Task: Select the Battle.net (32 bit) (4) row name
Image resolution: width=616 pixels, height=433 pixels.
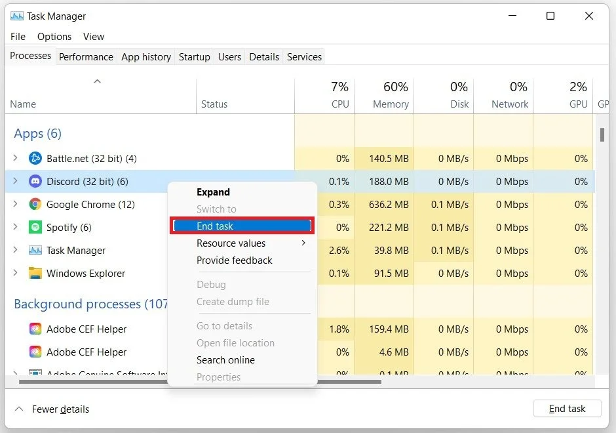Action: tap(92, 159)
